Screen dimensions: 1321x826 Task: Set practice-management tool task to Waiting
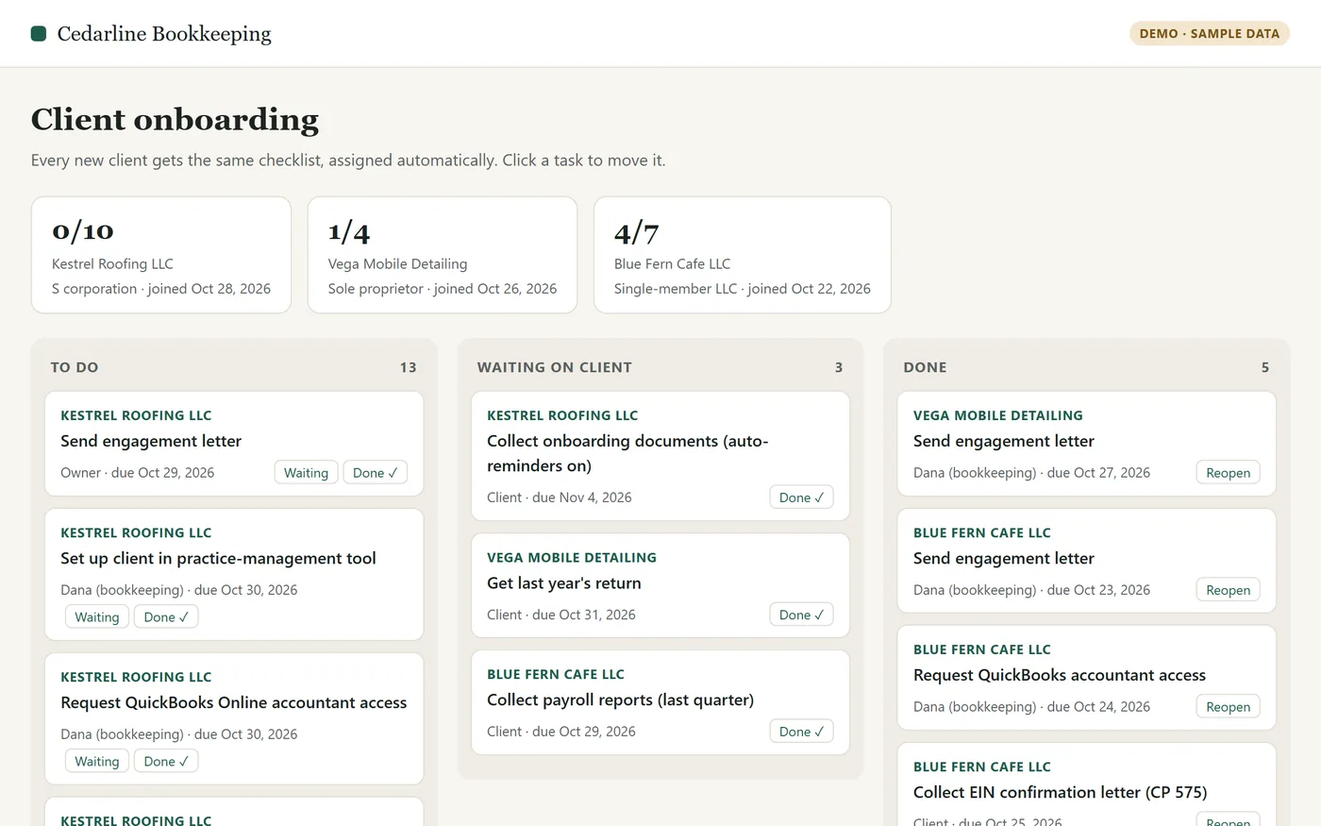pyautogui.click(x=97, y=617)
